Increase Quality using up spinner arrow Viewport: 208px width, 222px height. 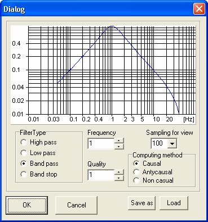click(119, 172)
